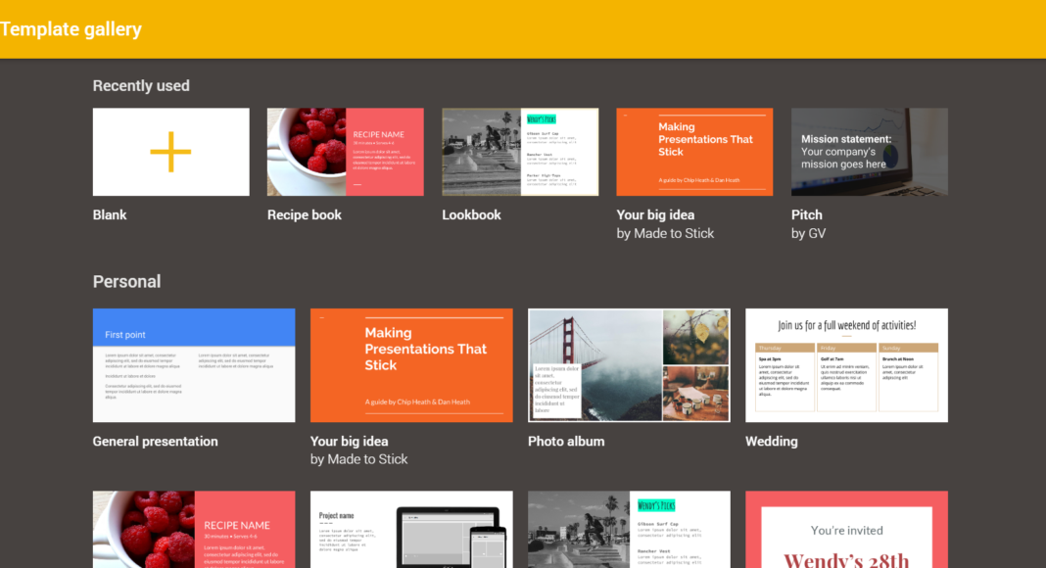This screenshot has width=1046, height=568.
Task: Open the Photo album bridge thumbnail
Action: (x=629, y=365)
